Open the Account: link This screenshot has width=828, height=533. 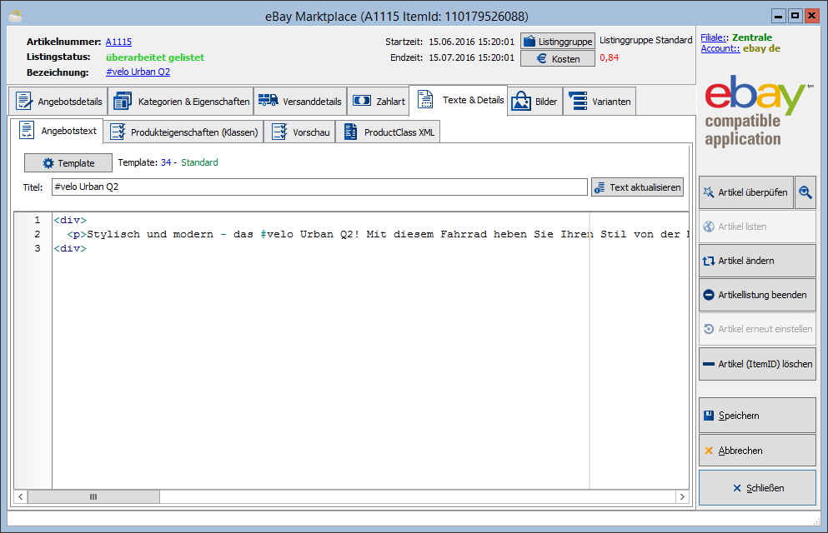click(x=720, y=48)
